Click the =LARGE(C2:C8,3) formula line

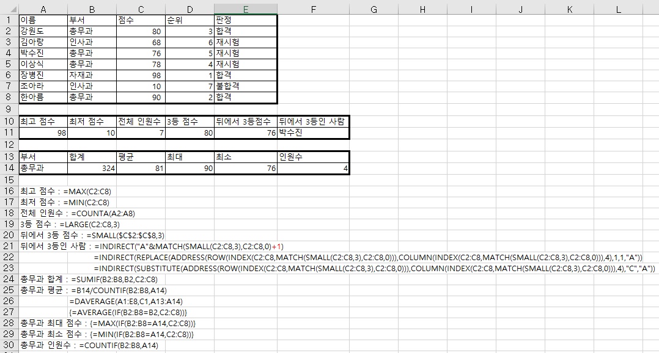[70, 224]
